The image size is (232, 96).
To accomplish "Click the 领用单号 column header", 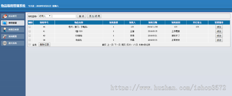I will (44, 23).
